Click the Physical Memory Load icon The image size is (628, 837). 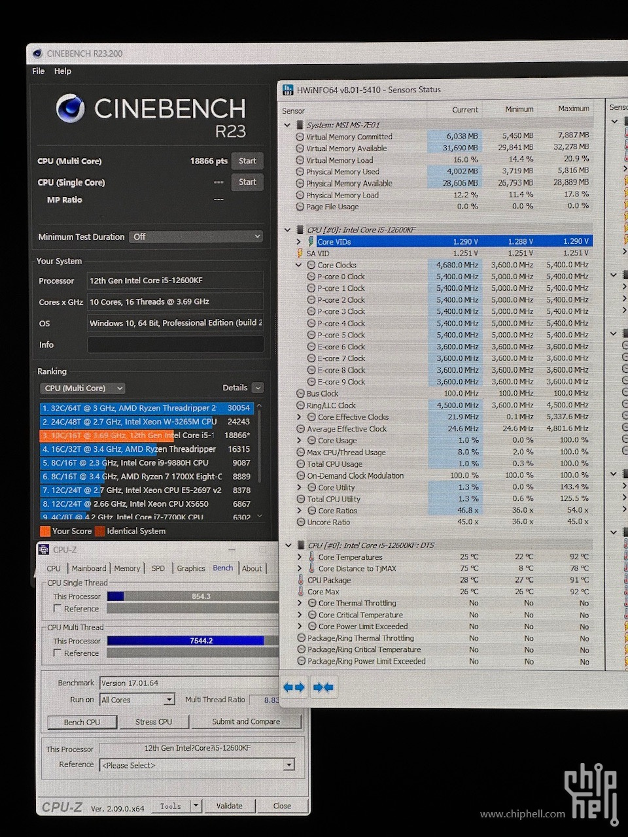pyautogui.click(x=300, y=195)
